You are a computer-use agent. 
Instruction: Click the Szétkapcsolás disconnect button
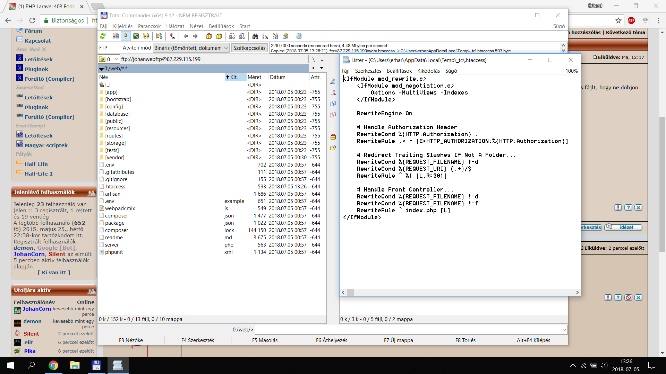[249, 48]
